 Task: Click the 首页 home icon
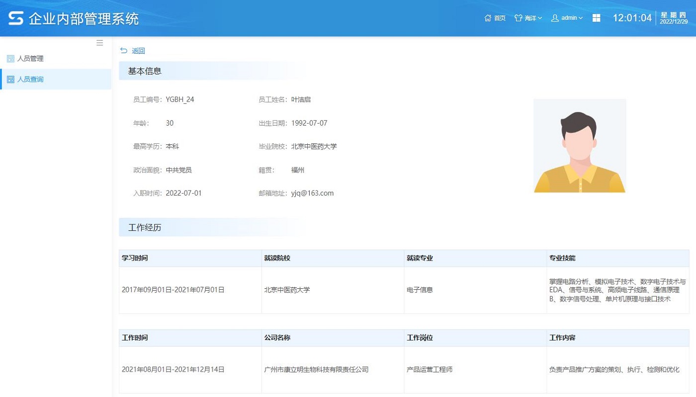[x=488, y=18]
